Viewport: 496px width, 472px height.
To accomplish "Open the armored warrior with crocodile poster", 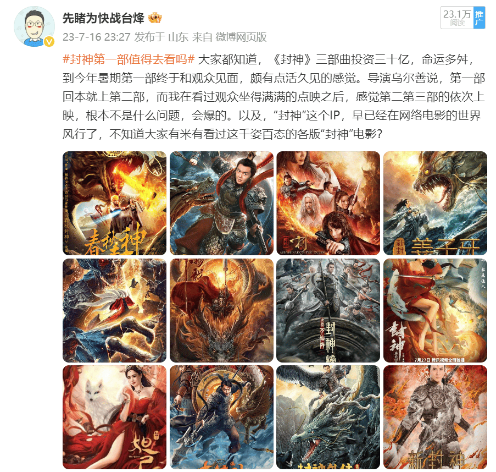I will [221, 204].
